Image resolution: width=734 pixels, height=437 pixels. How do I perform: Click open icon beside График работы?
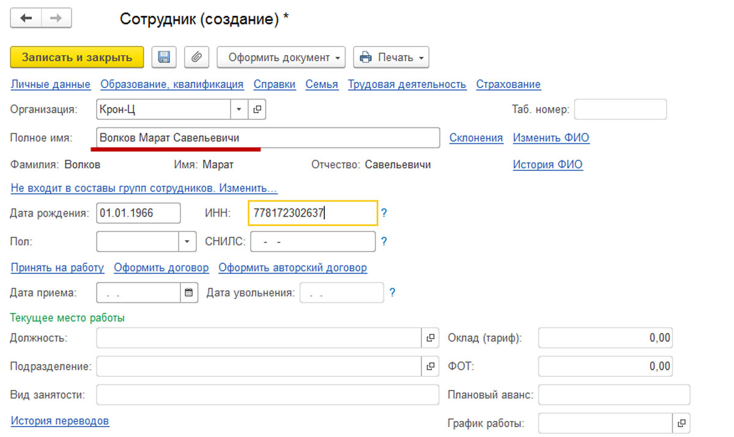tap(681, 423)
